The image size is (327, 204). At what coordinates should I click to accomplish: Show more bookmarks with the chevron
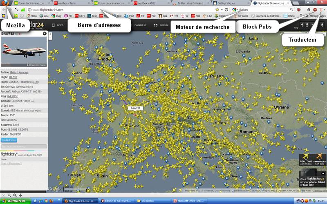[x=301, y=15]
